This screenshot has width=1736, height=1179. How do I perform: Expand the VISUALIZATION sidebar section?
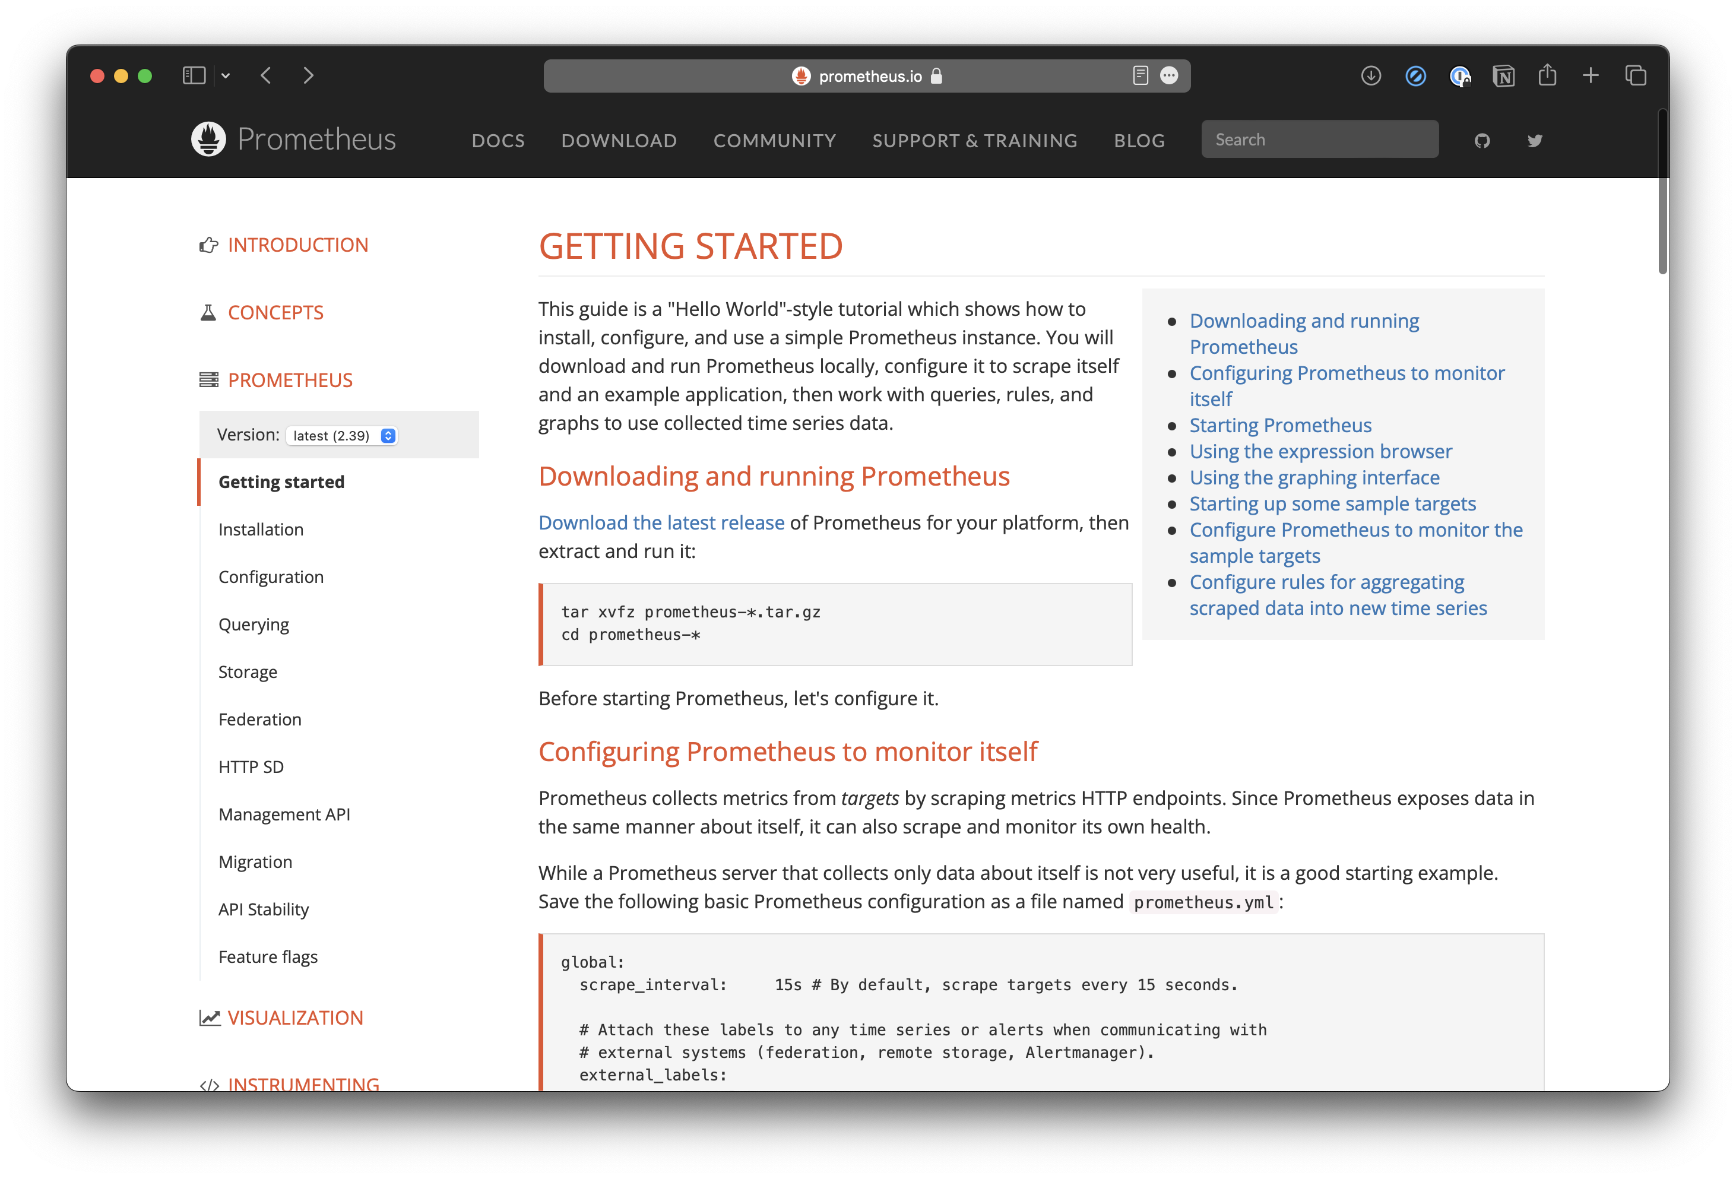(x=295, y=1018)
